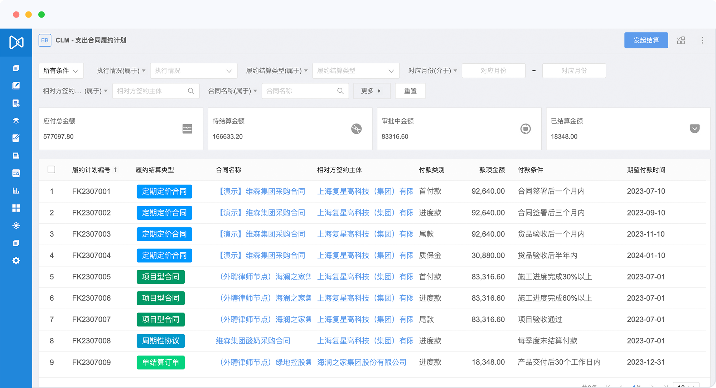Click the four-squares grid icon in sidebar
Viewport: 716px width, 388px height.
point(16,208)
